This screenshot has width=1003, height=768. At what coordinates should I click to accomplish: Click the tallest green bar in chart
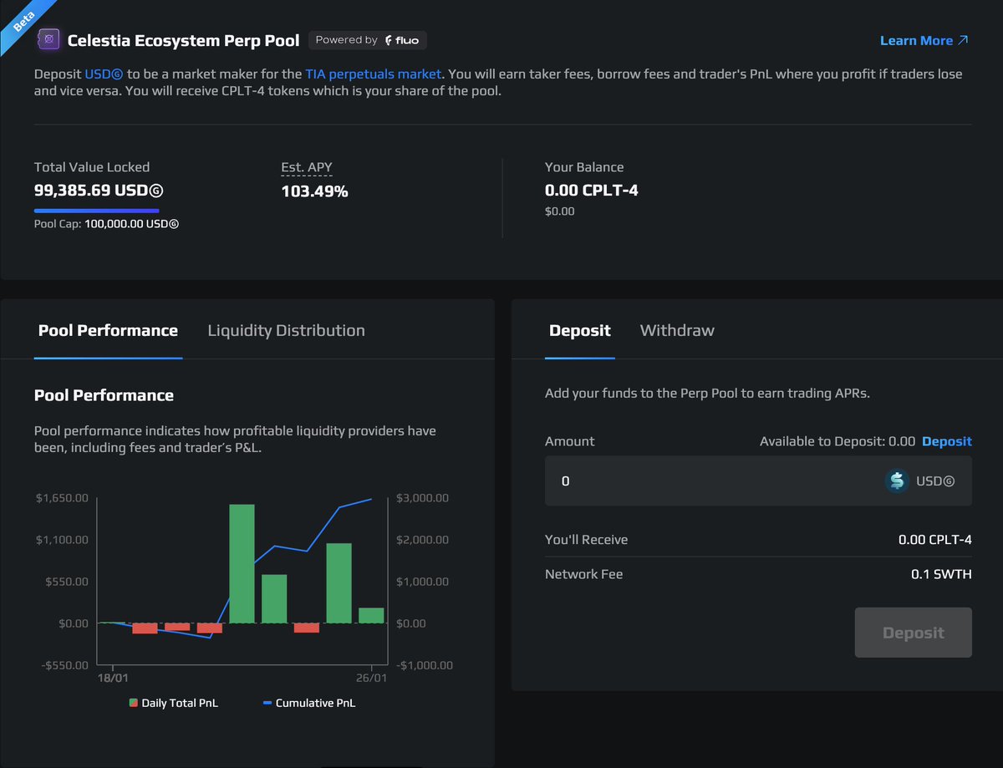tap(242, 564)
